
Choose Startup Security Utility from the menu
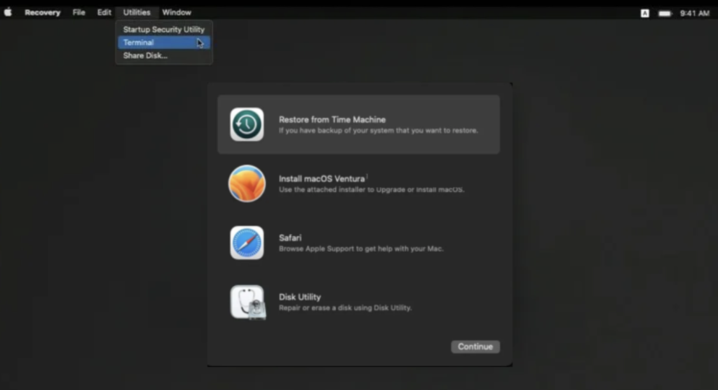[164, 29]
